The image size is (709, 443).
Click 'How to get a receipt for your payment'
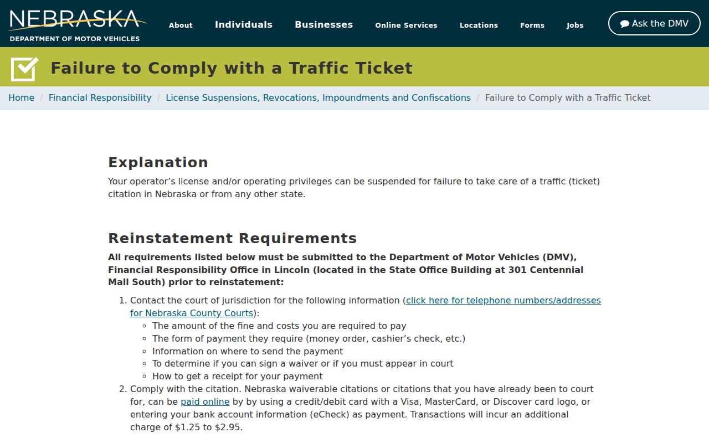238,376
